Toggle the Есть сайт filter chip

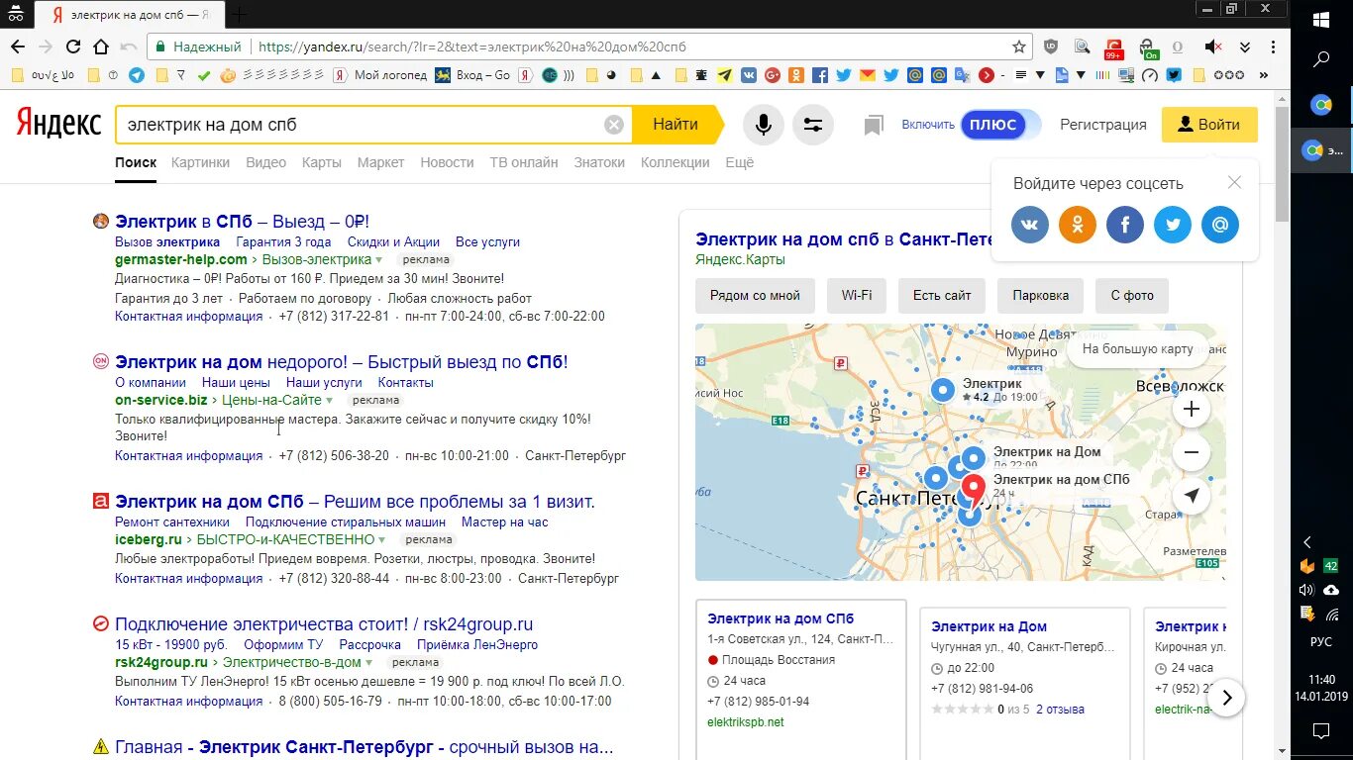(942, 295)
